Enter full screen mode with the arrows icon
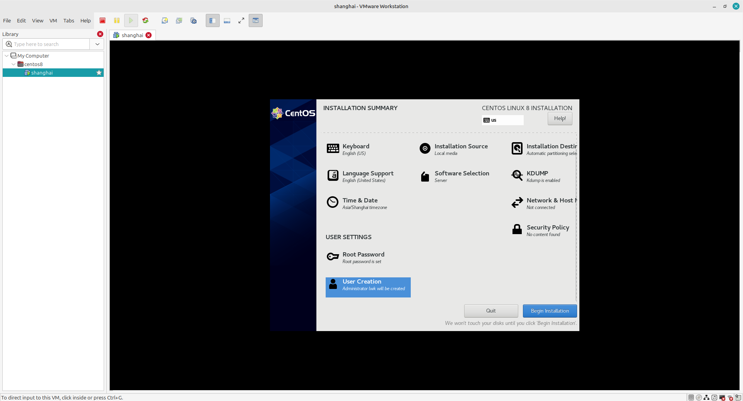 [241, 20]
